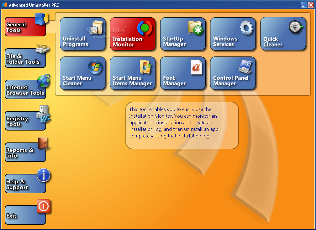This screenshot has width=316, height=230.
Task: Switch to File & Folder Tools
Action: 25,58
